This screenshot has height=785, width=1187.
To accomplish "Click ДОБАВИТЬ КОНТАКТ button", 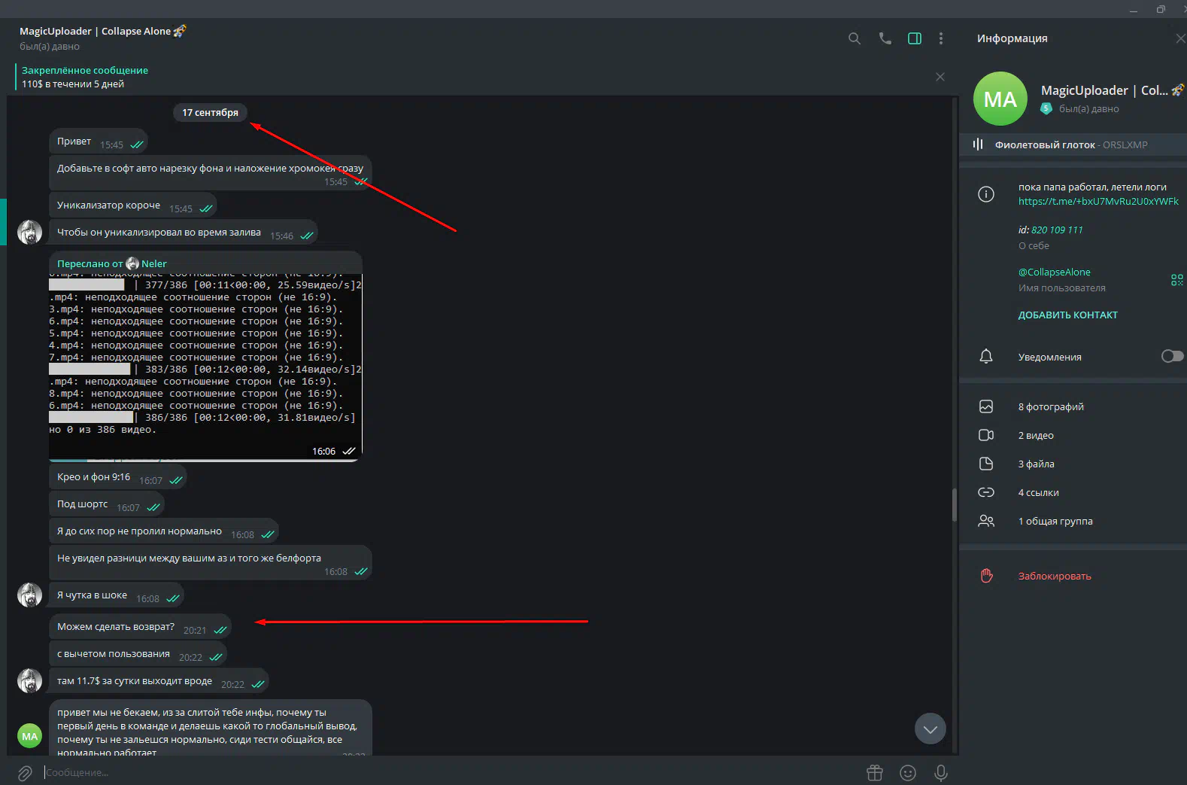I will tap(1067, 315).
